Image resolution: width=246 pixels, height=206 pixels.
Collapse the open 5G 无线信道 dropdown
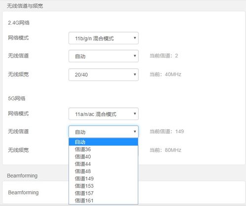click(x=104, y=132)
